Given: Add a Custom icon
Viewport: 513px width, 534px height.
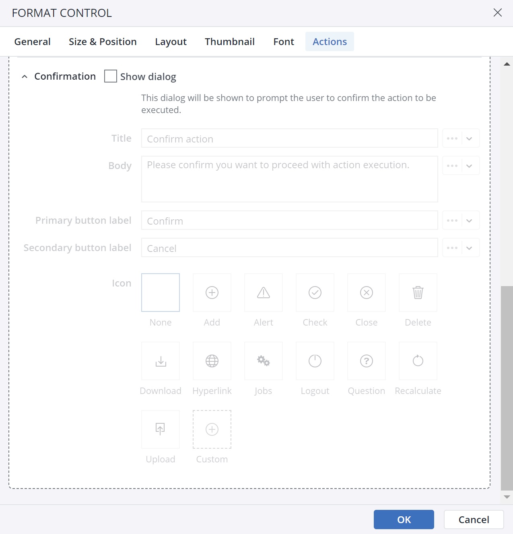Looking at the screenshot, I should coord(212,429).
